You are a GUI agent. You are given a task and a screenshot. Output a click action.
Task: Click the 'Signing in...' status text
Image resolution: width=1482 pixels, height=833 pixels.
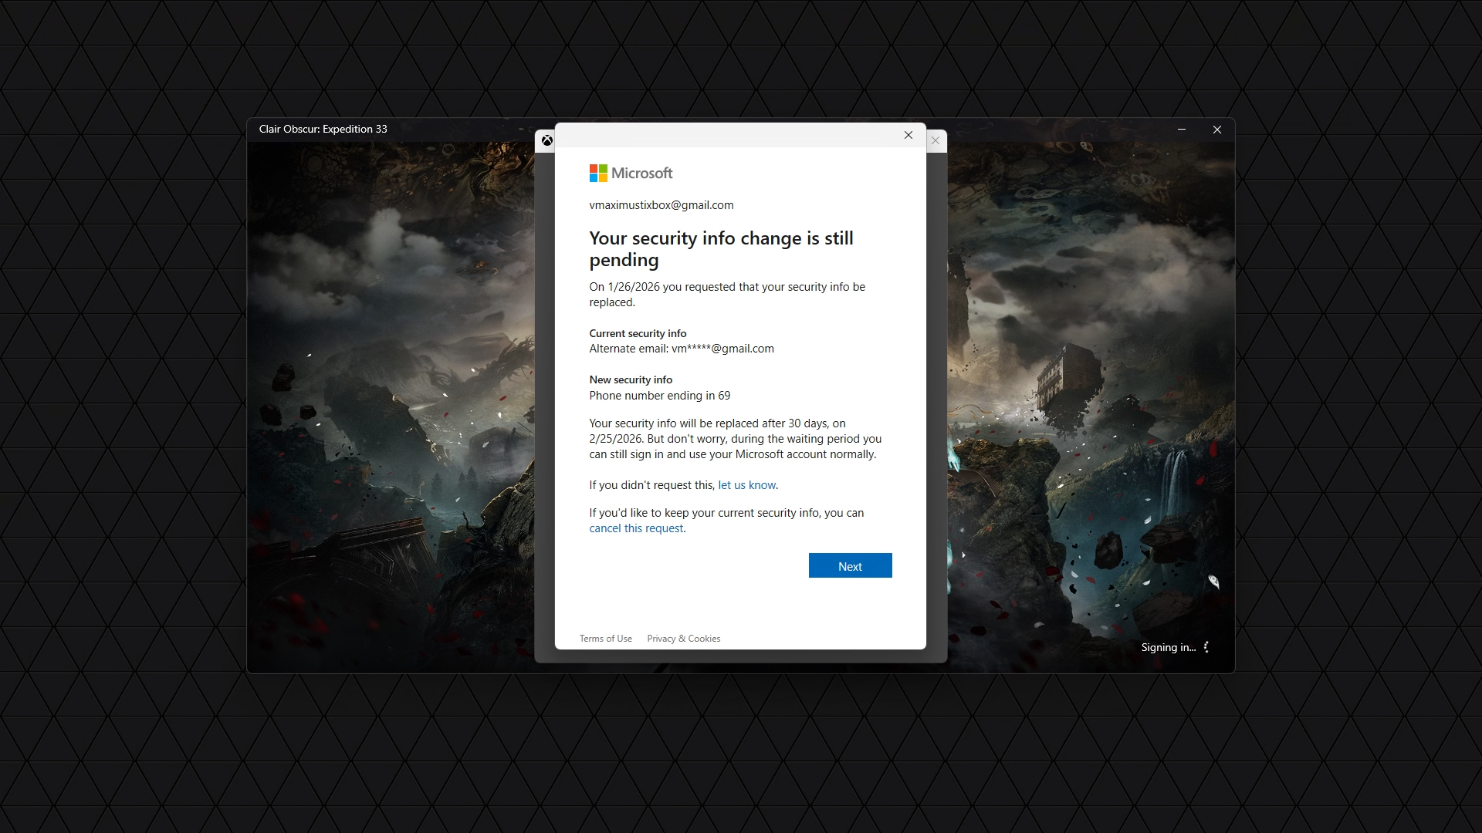click(1169, 648)
